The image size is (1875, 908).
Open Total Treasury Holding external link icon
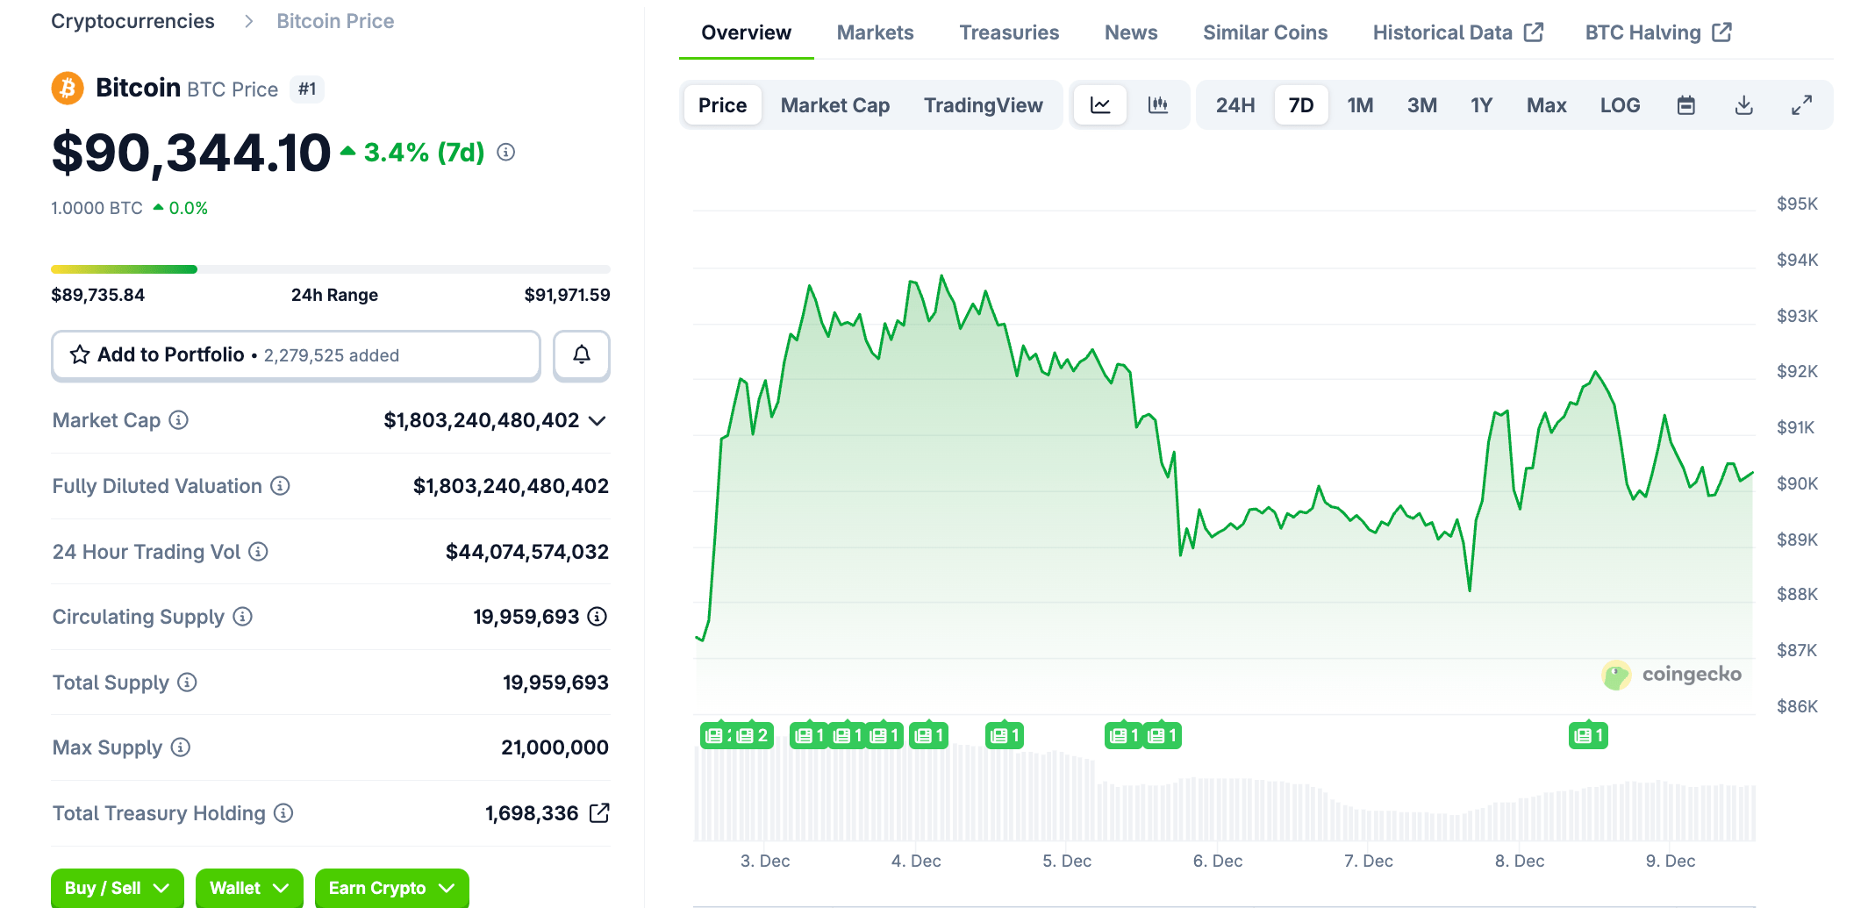coord(600,813)
